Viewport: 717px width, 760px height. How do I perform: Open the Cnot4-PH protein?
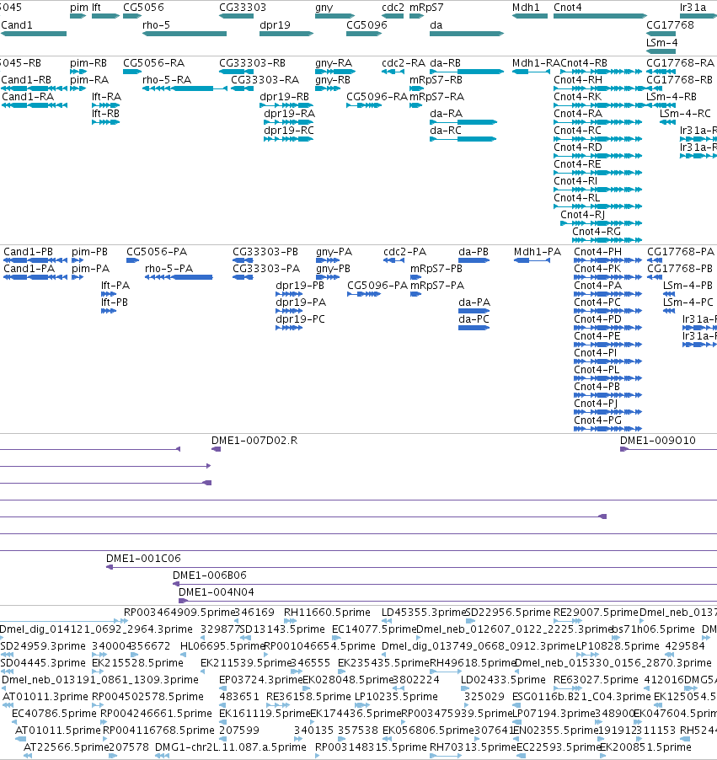pyautogui.click(x=608, y=260)
